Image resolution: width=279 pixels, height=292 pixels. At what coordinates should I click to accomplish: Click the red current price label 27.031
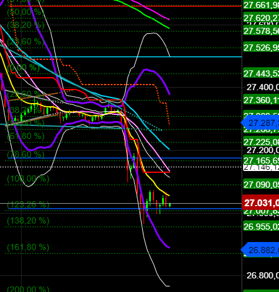(x=260, y=202)
